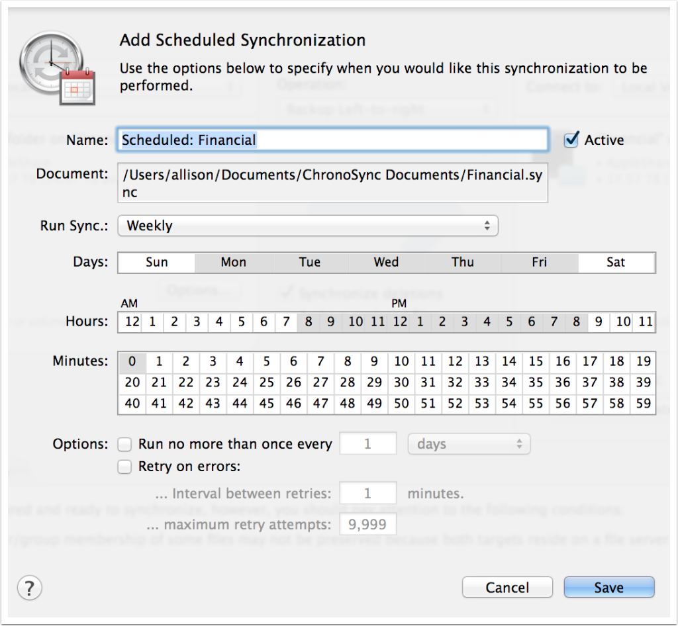
Task: Enable the Retry on errors checkbox
Action: click(124, 467)
